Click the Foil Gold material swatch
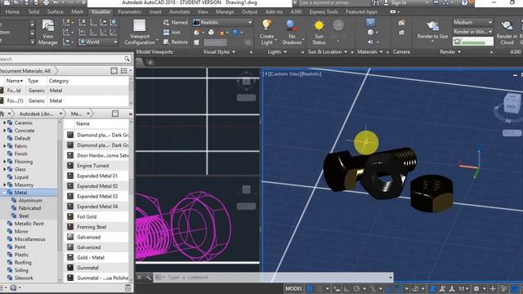 pos(70,216)
